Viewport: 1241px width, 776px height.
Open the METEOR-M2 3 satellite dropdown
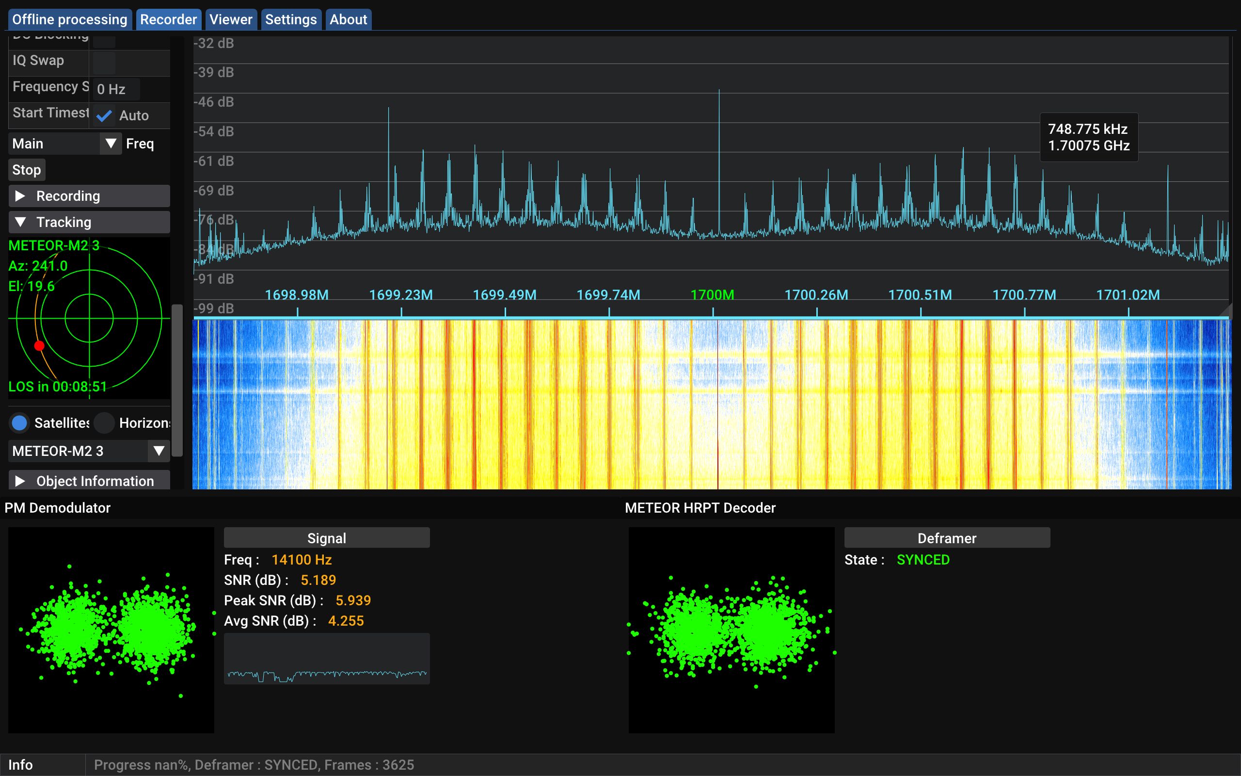coord(159,451)
